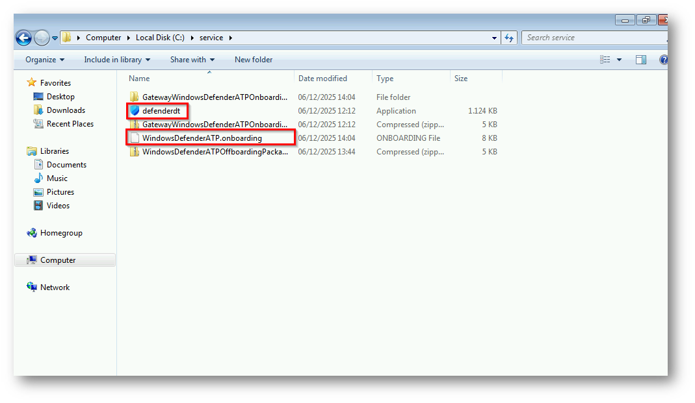Select the 1.124 KB size cell
Viewport: 695px width, 403px height.
[482, 110]
